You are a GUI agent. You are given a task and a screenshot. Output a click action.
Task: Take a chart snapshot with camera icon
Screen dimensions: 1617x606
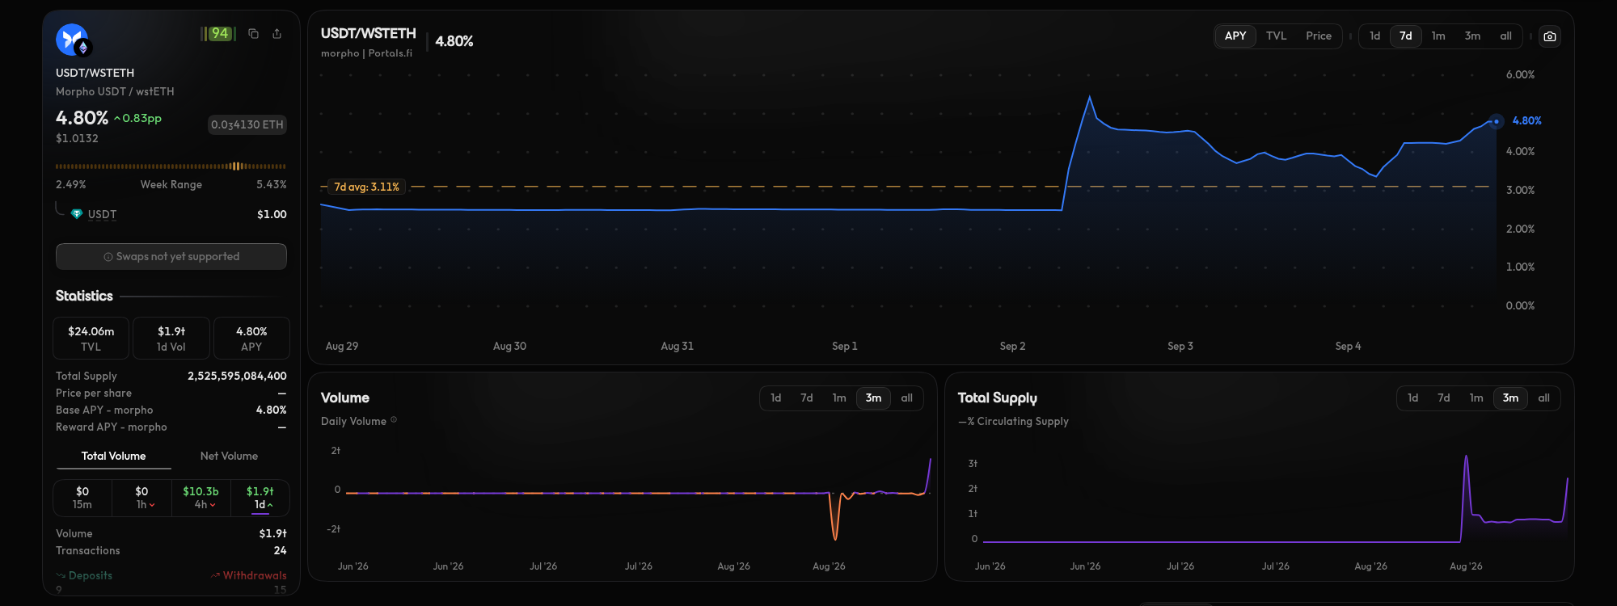click(x=1549, y=36)
